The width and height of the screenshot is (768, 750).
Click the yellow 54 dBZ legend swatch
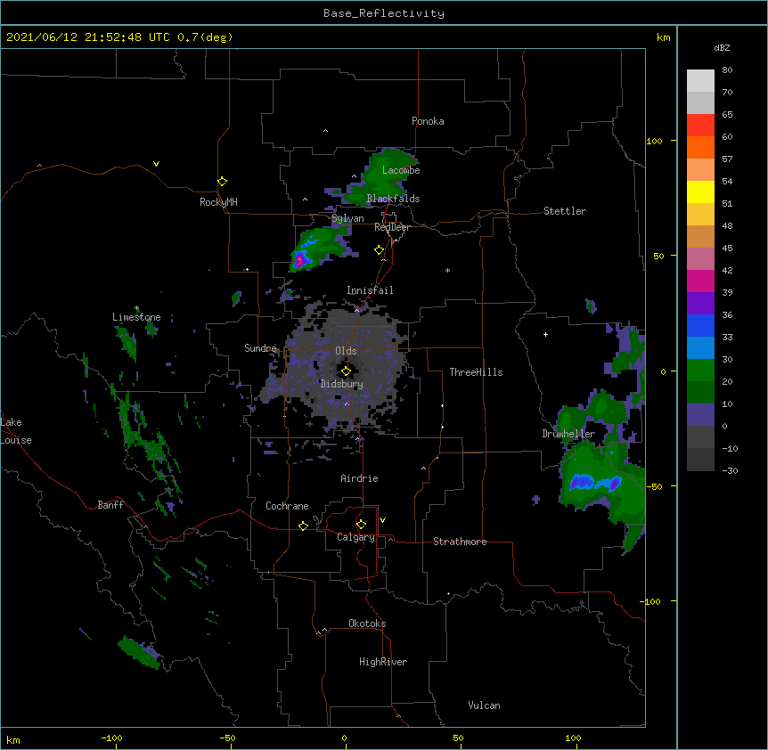click(x=700, y=192)
